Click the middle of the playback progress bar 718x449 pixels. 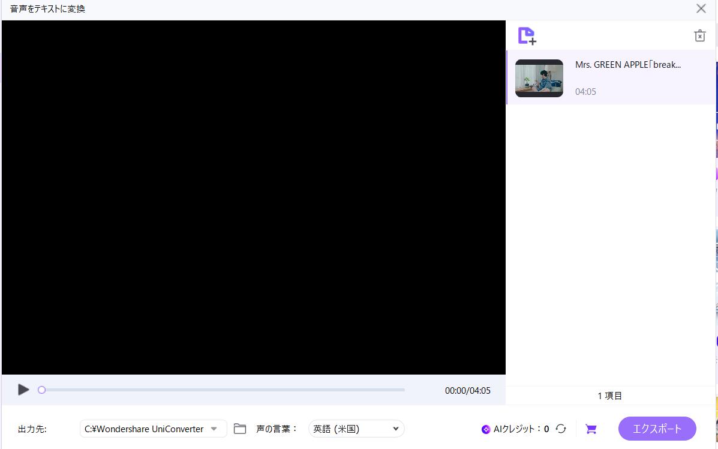(x=222, y=390)
